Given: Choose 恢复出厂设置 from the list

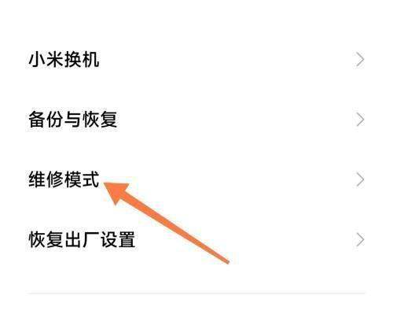Looking at the screenshot, I should point(196,240).
